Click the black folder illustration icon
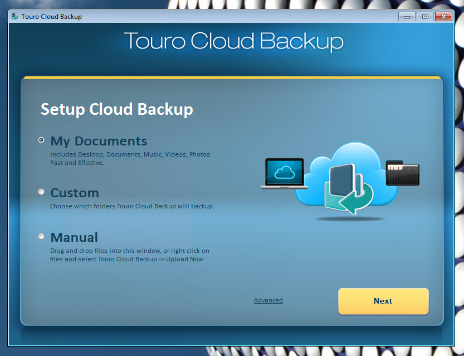 (x=402, y=173)
